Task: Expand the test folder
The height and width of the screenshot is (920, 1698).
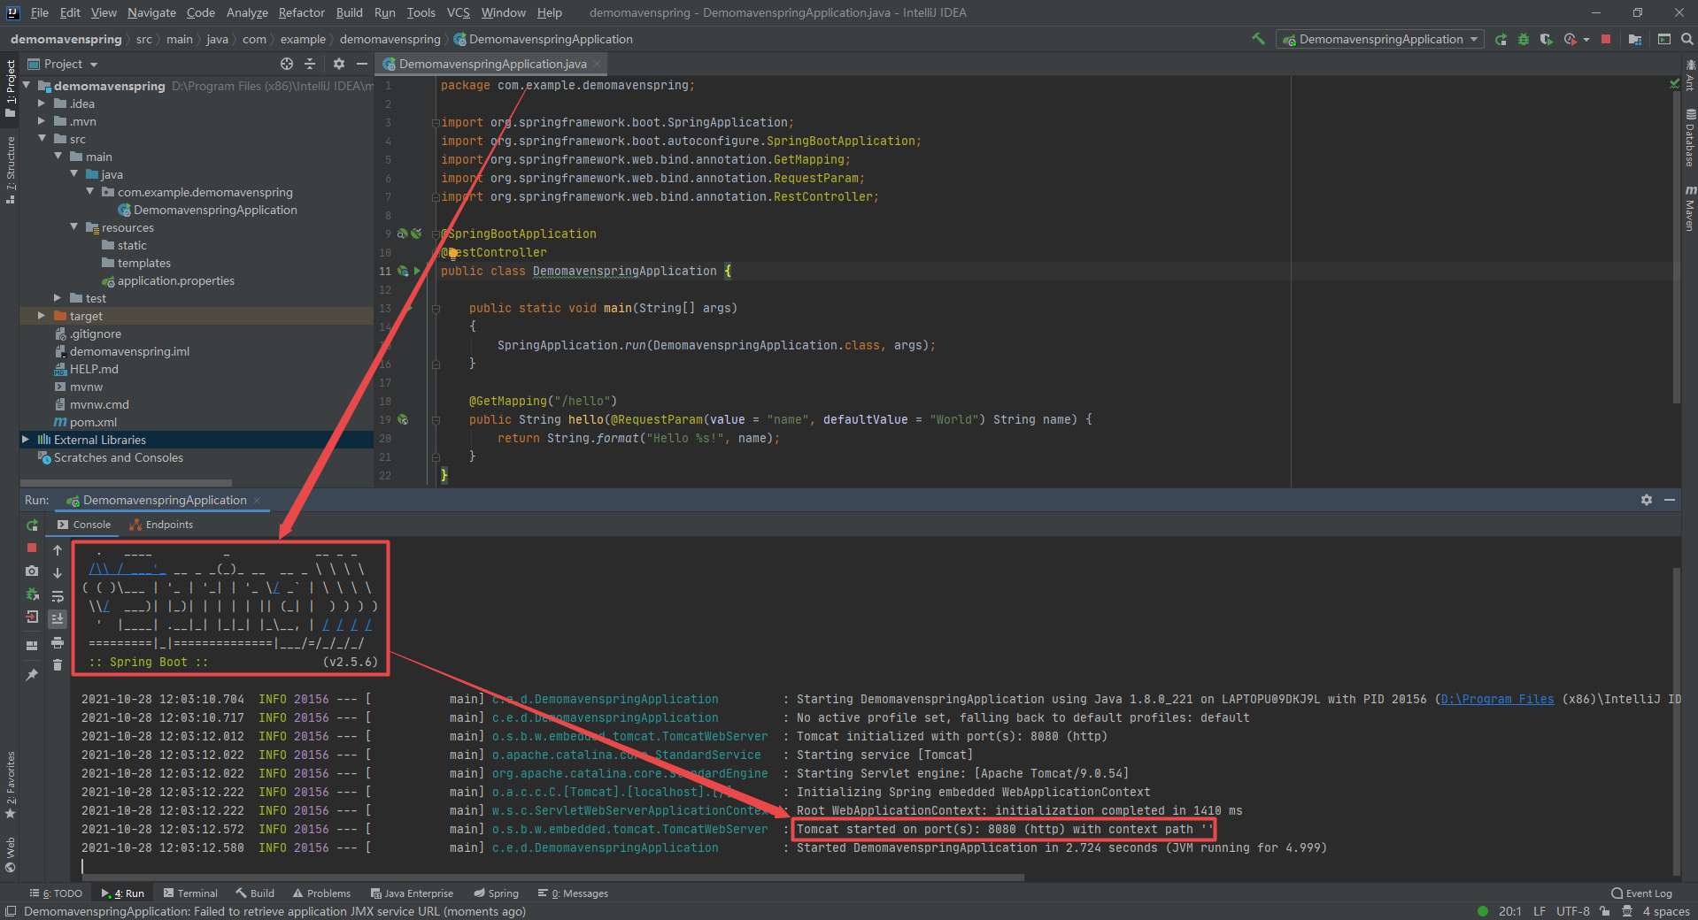Action: (58, 298)
